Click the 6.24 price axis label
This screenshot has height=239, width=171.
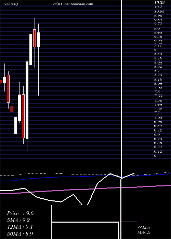(158, 147)
